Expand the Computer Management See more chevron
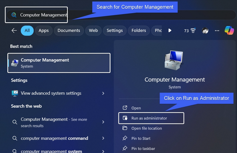Screen dimensions: 237x153 pyautogui.click(x=103, y=122)
